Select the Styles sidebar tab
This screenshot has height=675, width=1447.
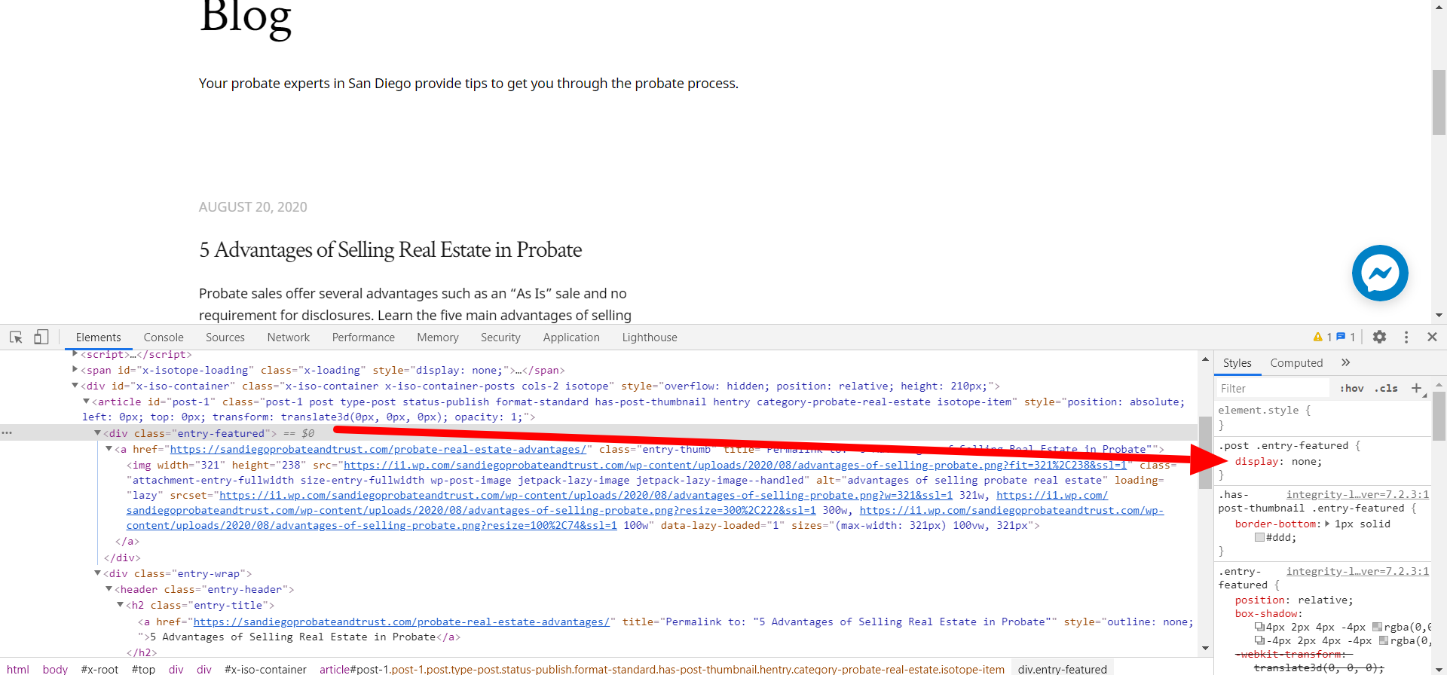[1237, 363]
